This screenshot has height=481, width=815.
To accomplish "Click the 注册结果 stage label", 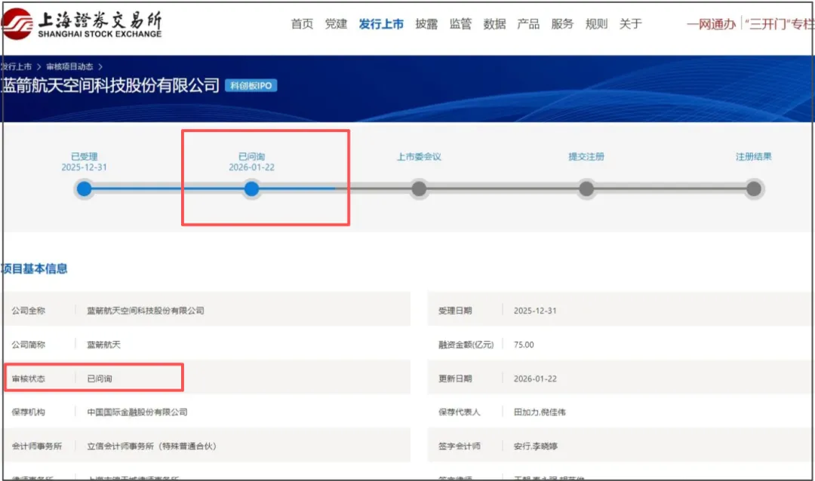I will [754, 156].
